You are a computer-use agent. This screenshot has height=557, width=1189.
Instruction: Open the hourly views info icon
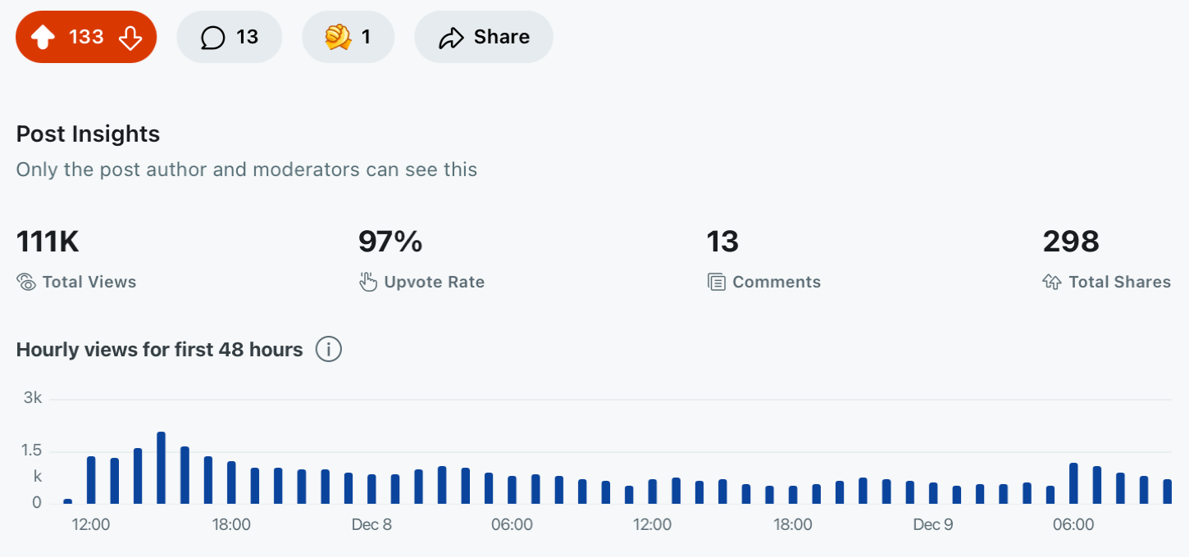click(329, 350)
